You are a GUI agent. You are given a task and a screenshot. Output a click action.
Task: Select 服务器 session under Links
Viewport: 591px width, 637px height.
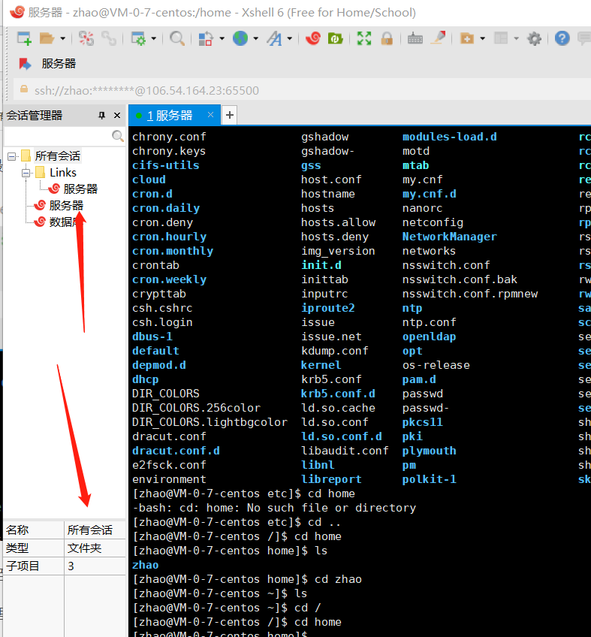tap(80, 189)
